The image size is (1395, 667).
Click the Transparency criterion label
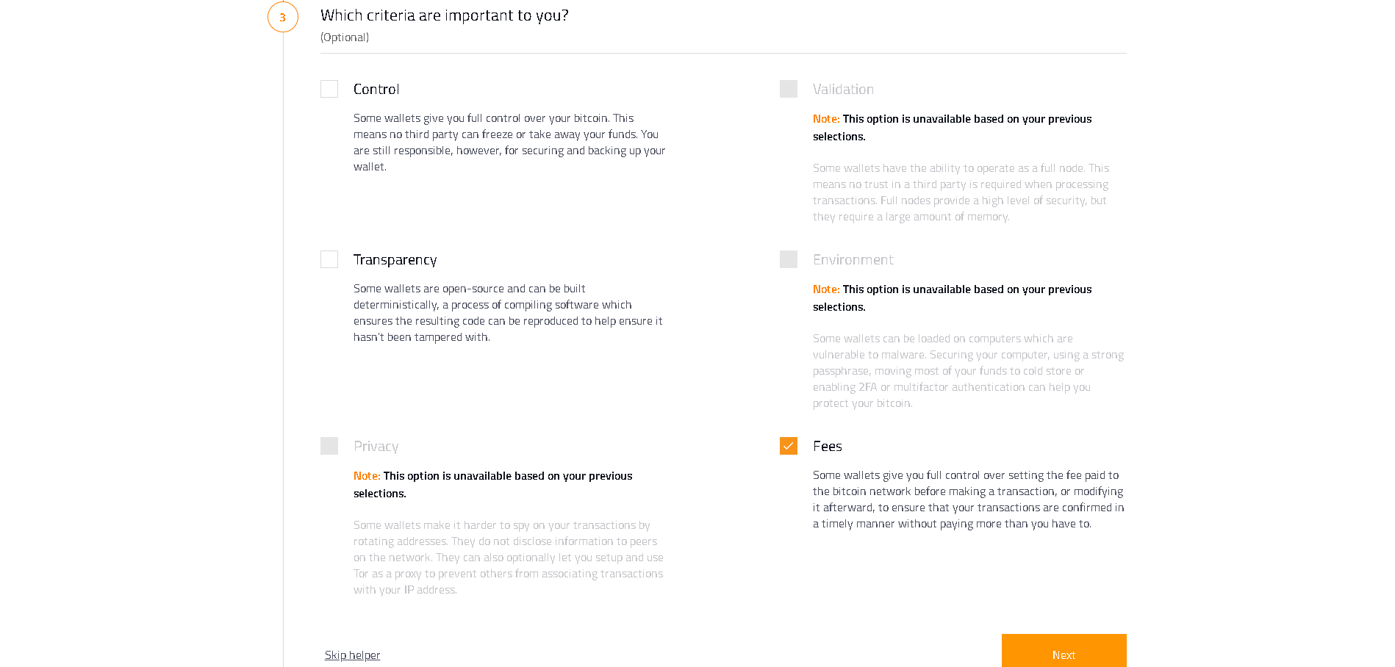pyautogui.click(x=395, y=259)
